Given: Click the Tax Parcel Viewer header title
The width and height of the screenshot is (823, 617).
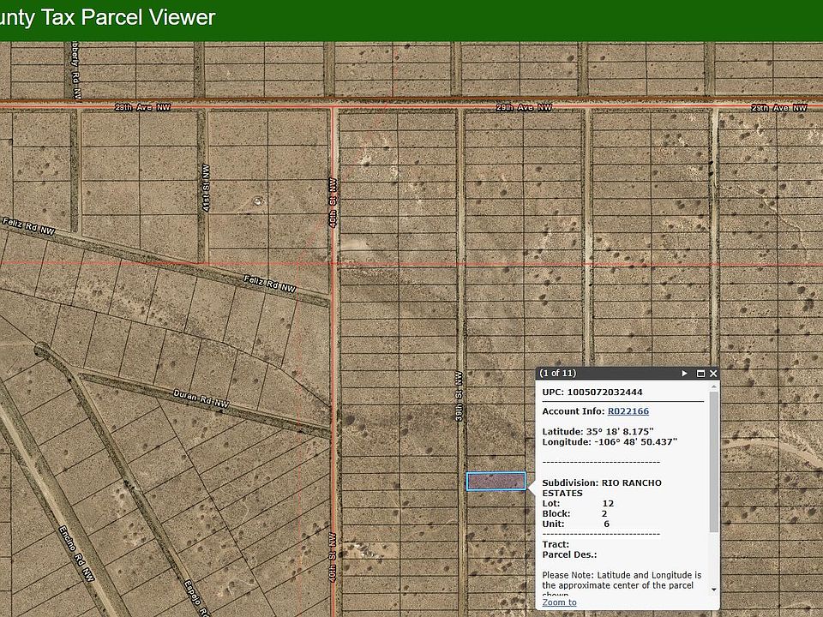Looking at the screenshot, I should (107, 17).
